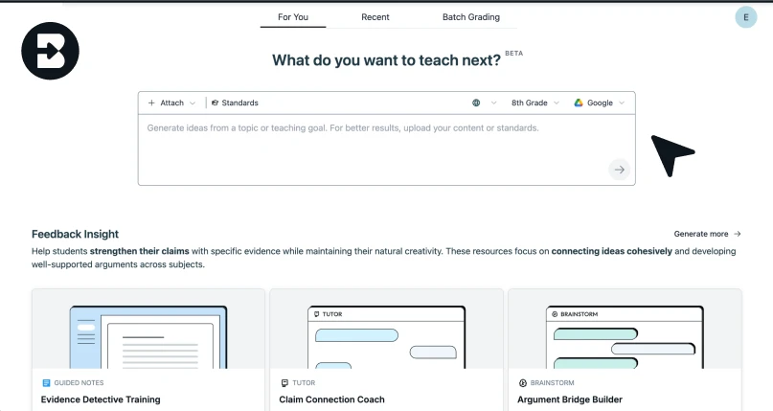Open the 8th Grade level dropdown
The height and width of the screenshot is (411, 773).
coord(535,103)
